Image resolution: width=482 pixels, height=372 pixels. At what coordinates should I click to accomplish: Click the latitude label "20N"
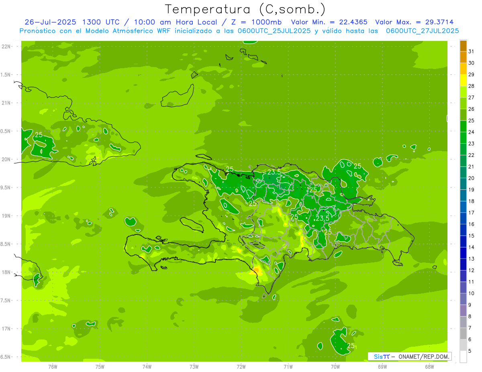point(6,159)
